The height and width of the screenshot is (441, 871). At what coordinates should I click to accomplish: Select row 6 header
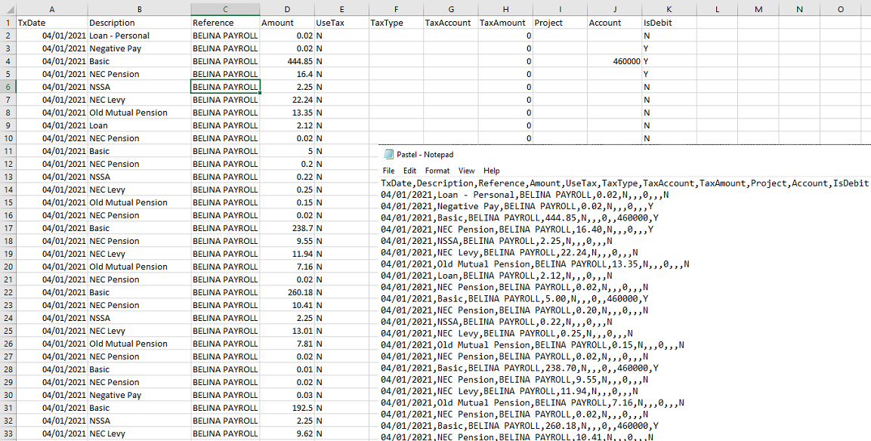point(8,87)
